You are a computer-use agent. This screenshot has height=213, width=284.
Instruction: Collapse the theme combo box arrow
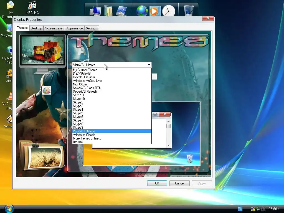coord(149,65)
